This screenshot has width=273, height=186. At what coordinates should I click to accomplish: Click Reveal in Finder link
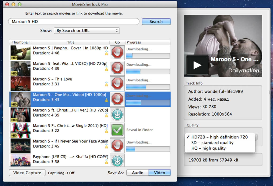coord(139,130)
